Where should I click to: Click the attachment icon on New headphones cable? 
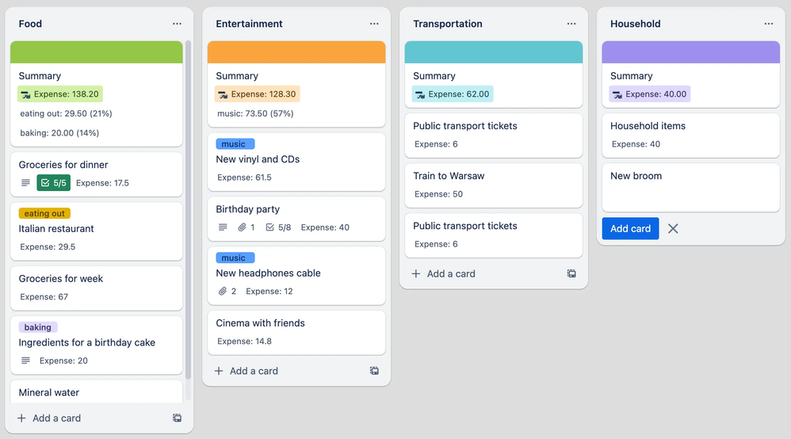pyautogui.click(x=224, y=291)
